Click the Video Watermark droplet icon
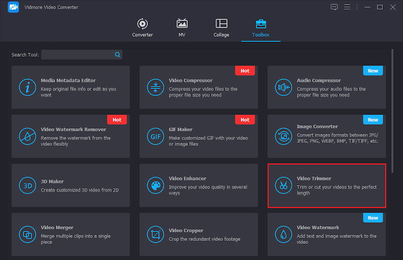The image size is (403, 260). click(x=283, y=234)
